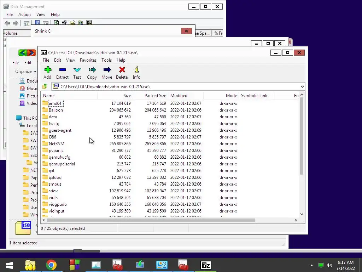
Task: Open Action menu in Disk Management
Action: pos(24,14)
